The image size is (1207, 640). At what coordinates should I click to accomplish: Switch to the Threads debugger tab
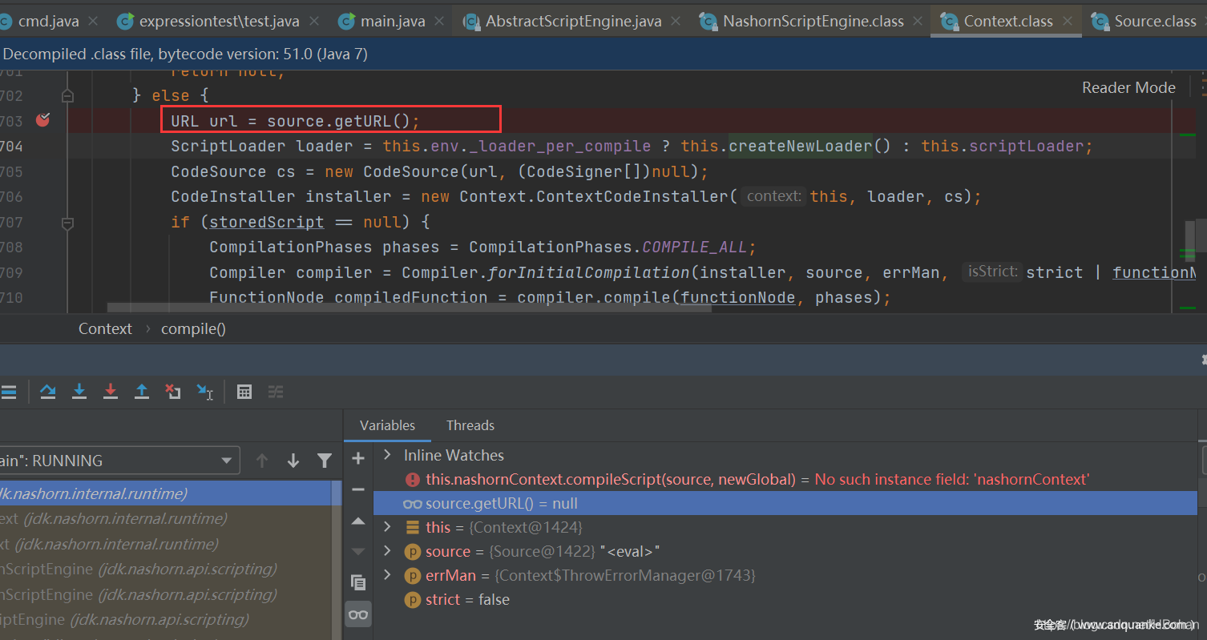(470, 425)
